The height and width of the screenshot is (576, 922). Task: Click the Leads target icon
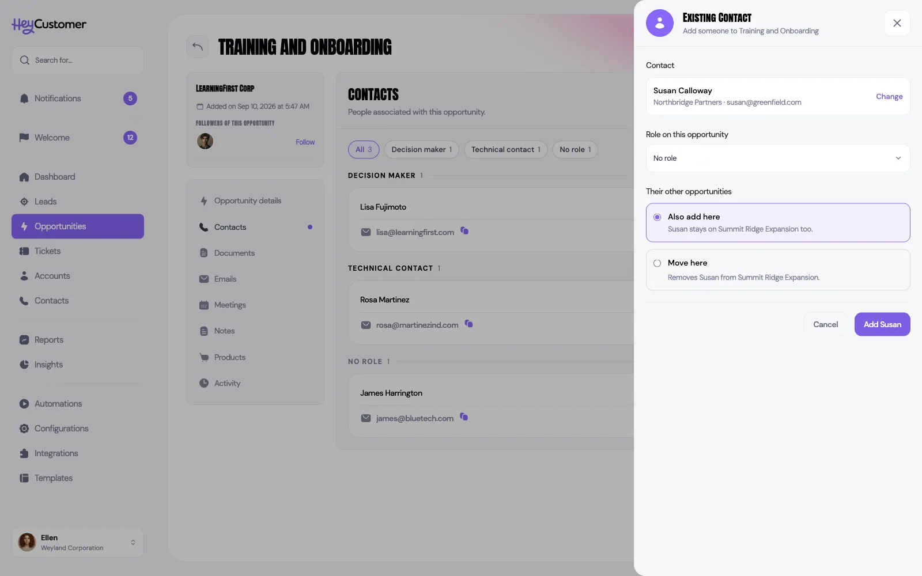(24, 202)
